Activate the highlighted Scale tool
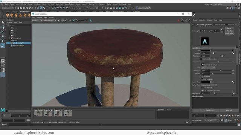241x135 pixels. (3, 46)
